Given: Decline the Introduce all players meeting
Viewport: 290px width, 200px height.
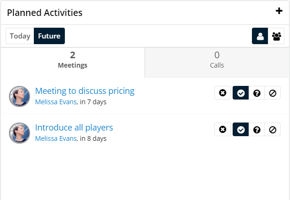Looking at the screenshot, I should tap(273, 129).
